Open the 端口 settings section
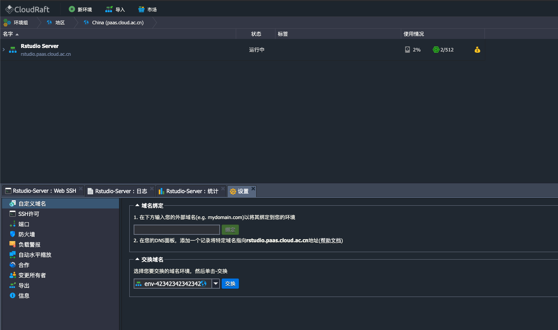Image resolution: width=558 pixels, height=330 pixels. click(x=61, y=224)
